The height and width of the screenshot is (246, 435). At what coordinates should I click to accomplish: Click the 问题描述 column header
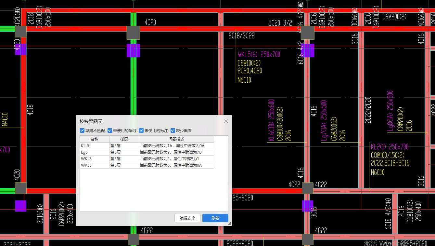[x=176, y=139]
